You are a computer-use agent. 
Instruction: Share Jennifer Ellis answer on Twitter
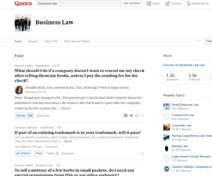[x=131, y=115]
